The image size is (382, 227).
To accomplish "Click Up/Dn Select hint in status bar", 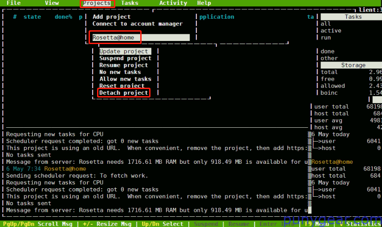I will (163, 224).
